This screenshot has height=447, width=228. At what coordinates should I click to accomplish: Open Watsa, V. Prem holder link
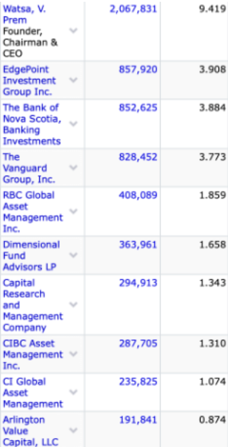24,15
